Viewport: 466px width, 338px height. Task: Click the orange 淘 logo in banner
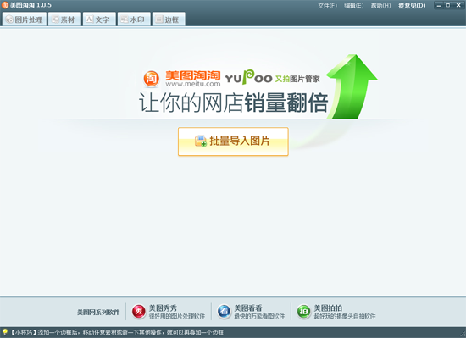tap(152, 79)
